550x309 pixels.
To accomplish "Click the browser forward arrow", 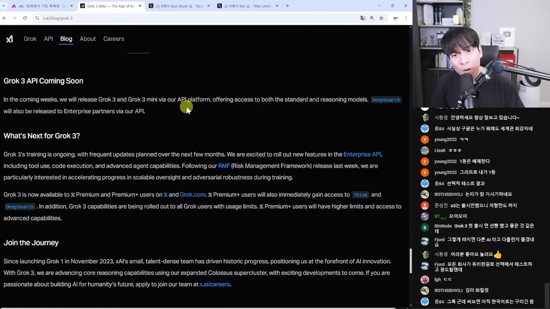I will click(x=14, y=18).
